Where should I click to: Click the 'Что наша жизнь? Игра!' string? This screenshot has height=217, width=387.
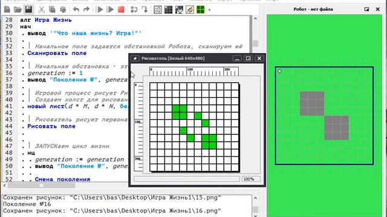[96, 33]
